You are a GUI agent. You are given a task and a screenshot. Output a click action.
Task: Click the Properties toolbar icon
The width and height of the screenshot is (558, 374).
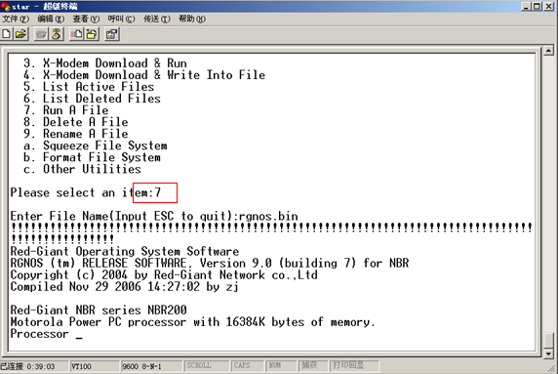coord(112,34)
